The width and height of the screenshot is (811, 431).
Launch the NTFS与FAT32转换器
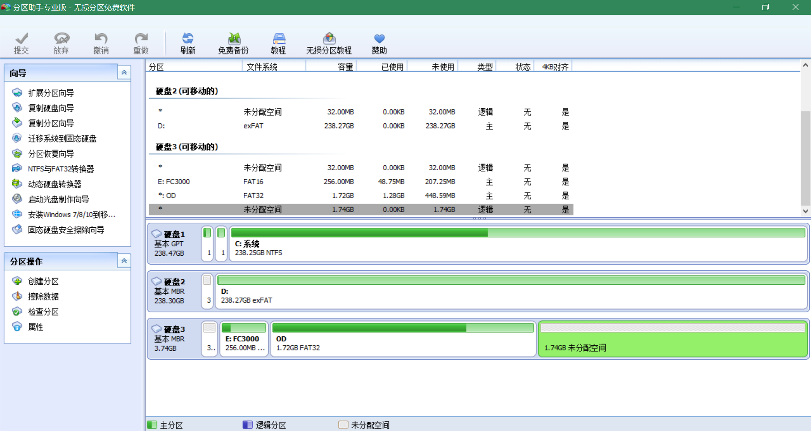[x=61, y=169]
